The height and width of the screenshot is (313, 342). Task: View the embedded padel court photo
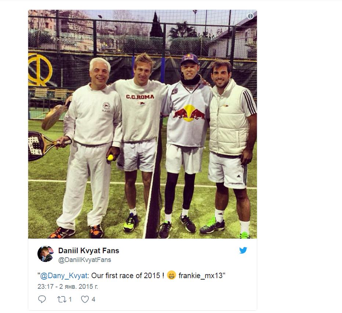pos(142,124)
